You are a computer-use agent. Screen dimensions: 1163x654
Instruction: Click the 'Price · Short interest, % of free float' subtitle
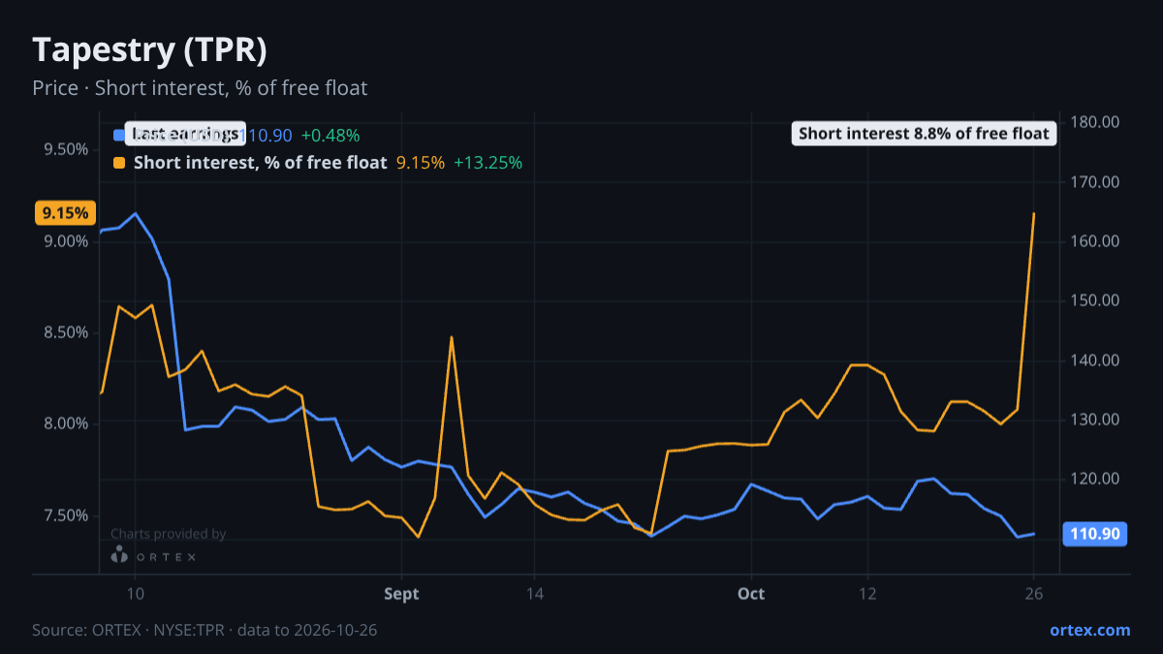click(x=200, y=88)
